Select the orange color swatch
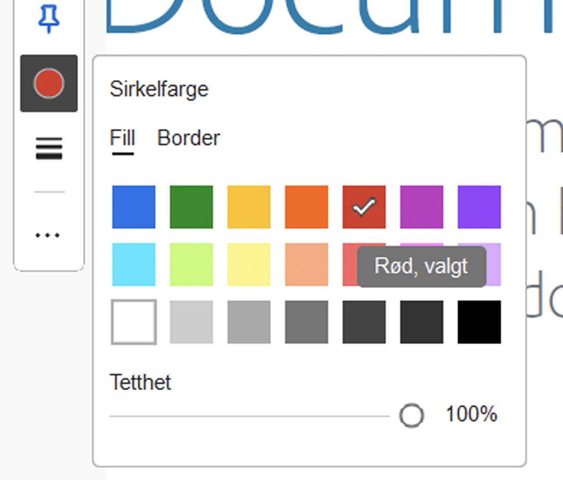The height and width of the screenshot is (480, 563). point(306,207)
